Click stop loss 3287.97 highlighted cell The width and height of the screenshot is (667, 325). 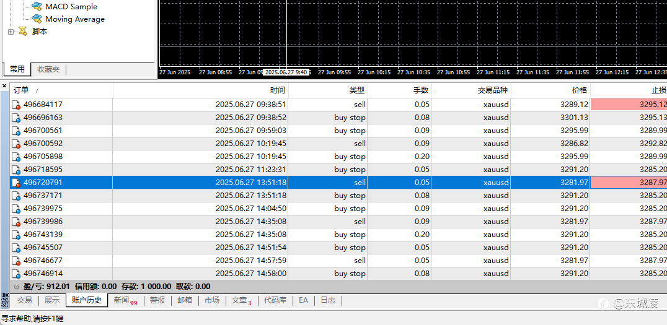[629, 183]
